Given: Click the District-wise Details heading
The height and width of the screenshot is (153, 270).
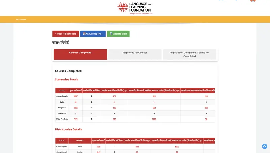Looking at the screenshot, I should pyautogui.click(x=69, y=129).
